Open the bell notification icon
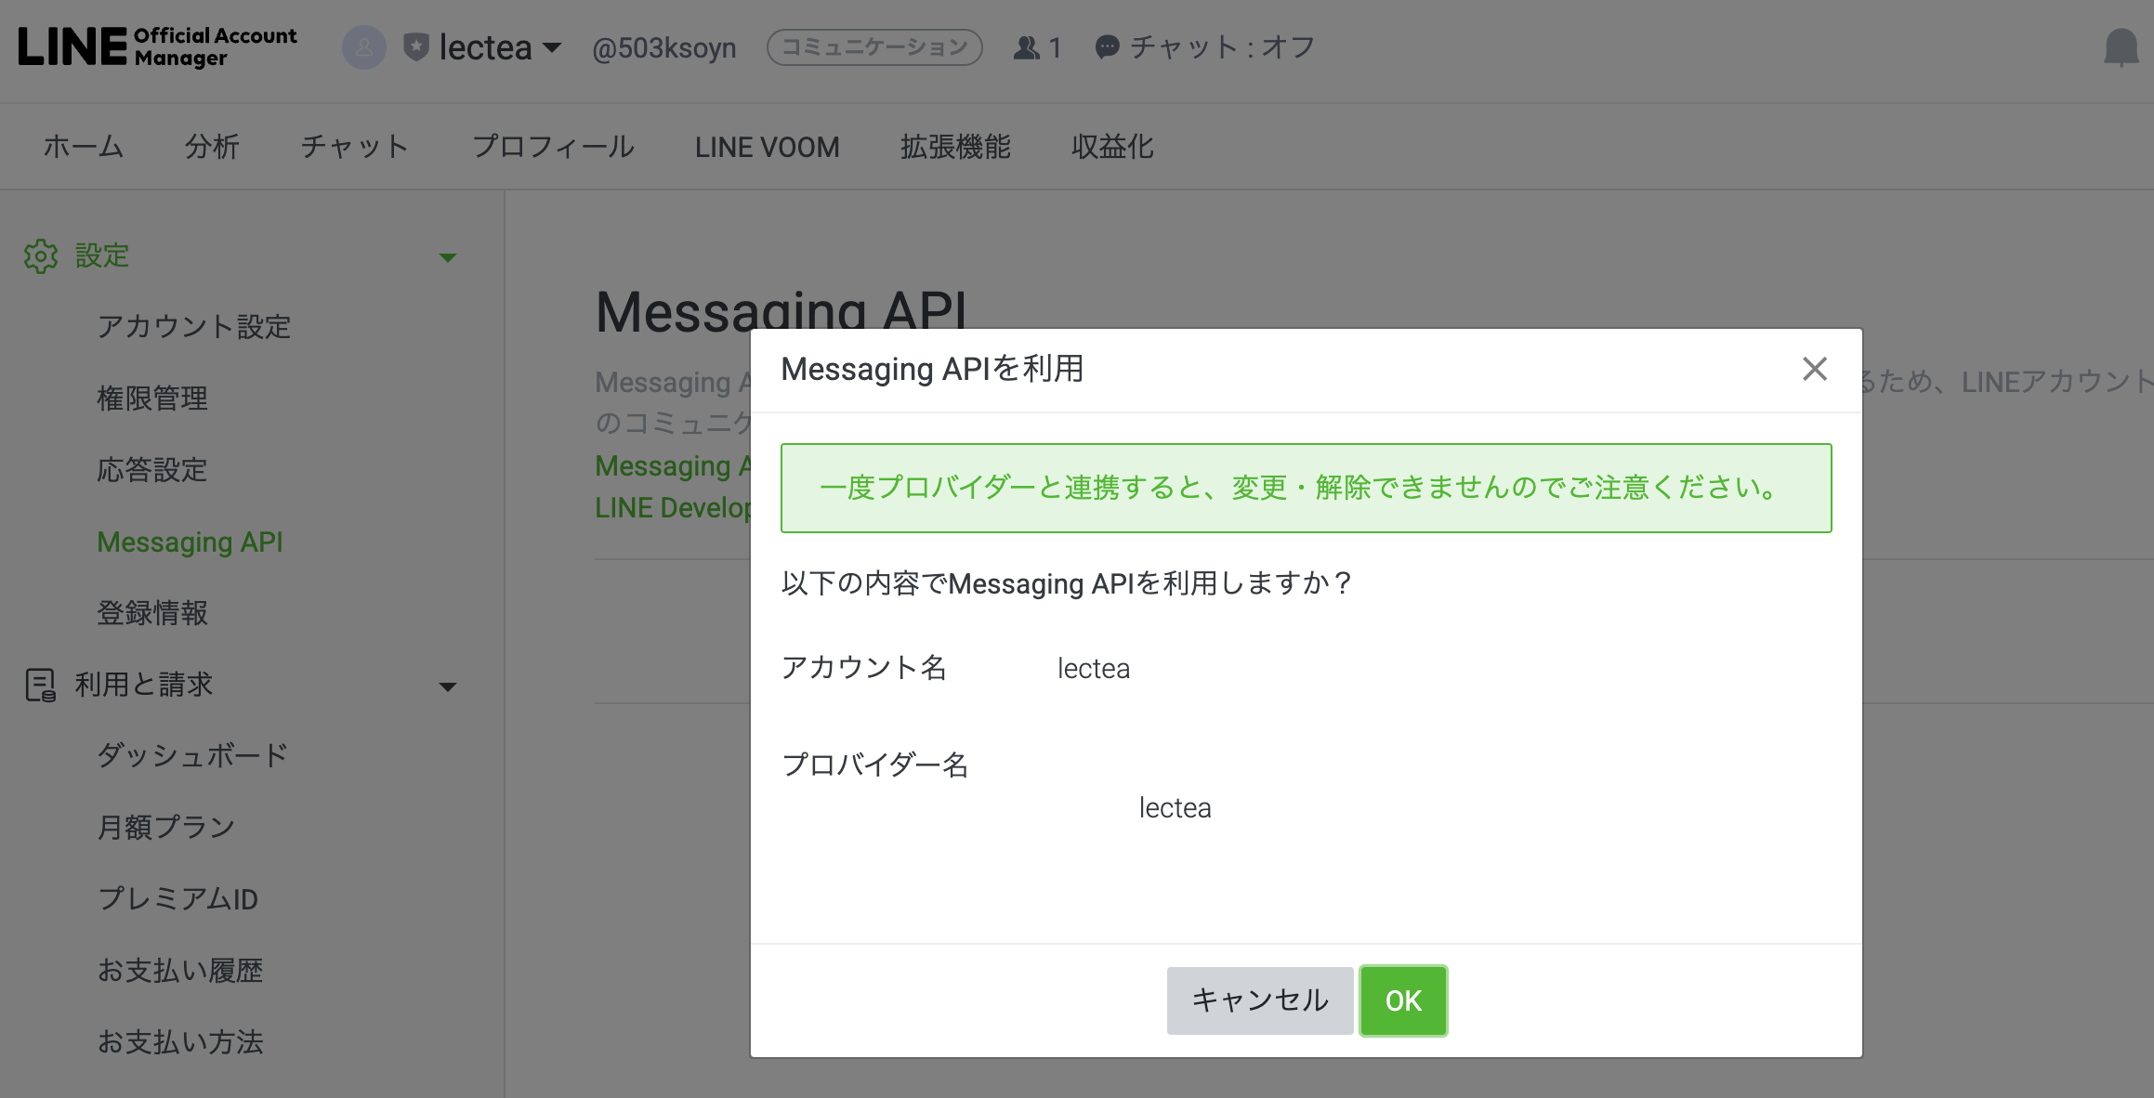The width and height of the screenshot is (2154, 1098). 2122,49
